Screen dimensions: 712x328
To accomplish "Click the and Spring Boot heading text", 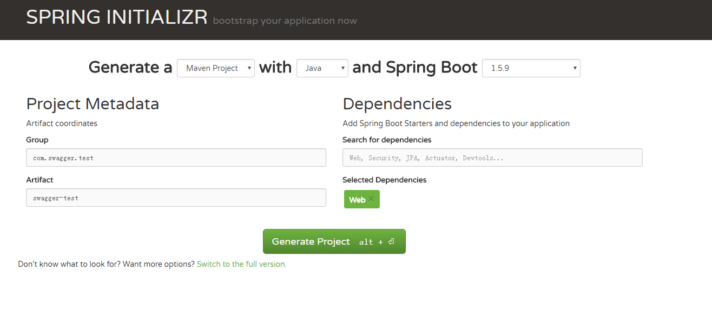I will (x=415, y=68).
